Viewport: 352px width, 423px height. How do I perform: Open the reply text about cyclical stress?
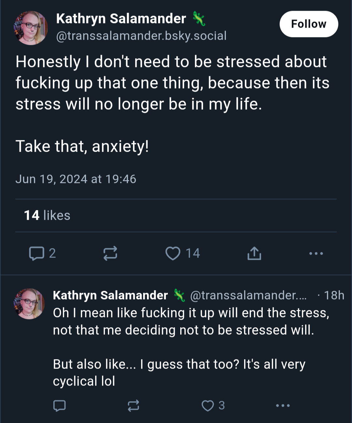coord(191,347)
